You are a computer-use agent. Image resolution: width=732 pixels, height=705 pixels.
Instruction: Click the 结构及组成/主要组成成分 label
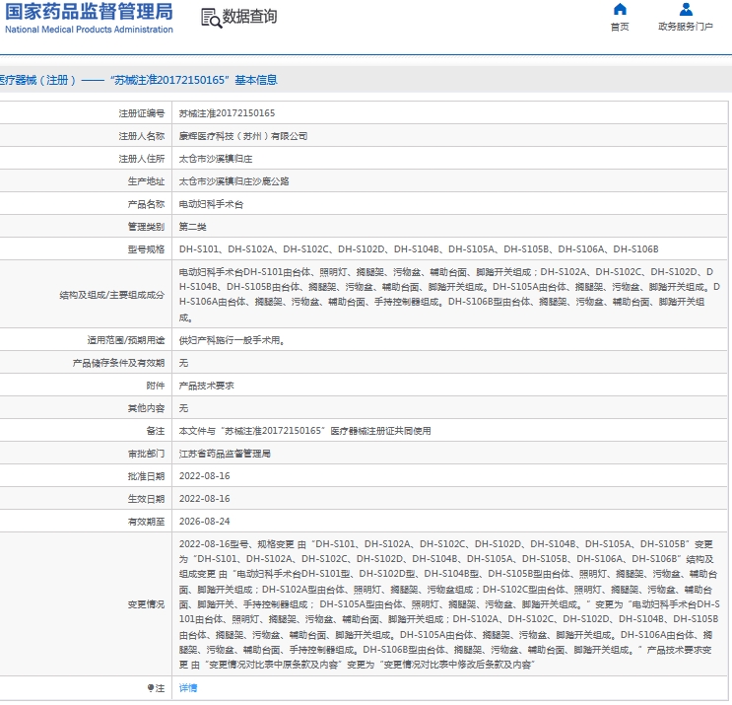112,295
